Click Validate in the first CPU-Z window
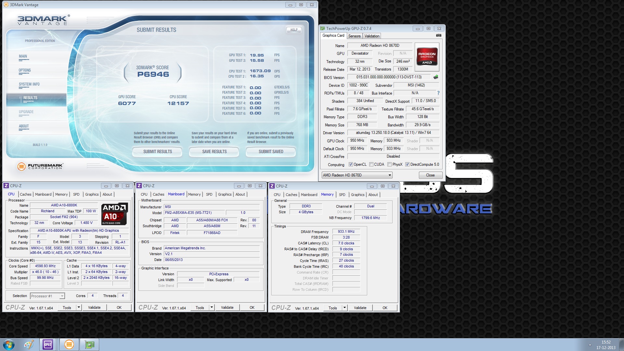Image resolution: width=624 pixels, height=351 pixels. point(94,307)
